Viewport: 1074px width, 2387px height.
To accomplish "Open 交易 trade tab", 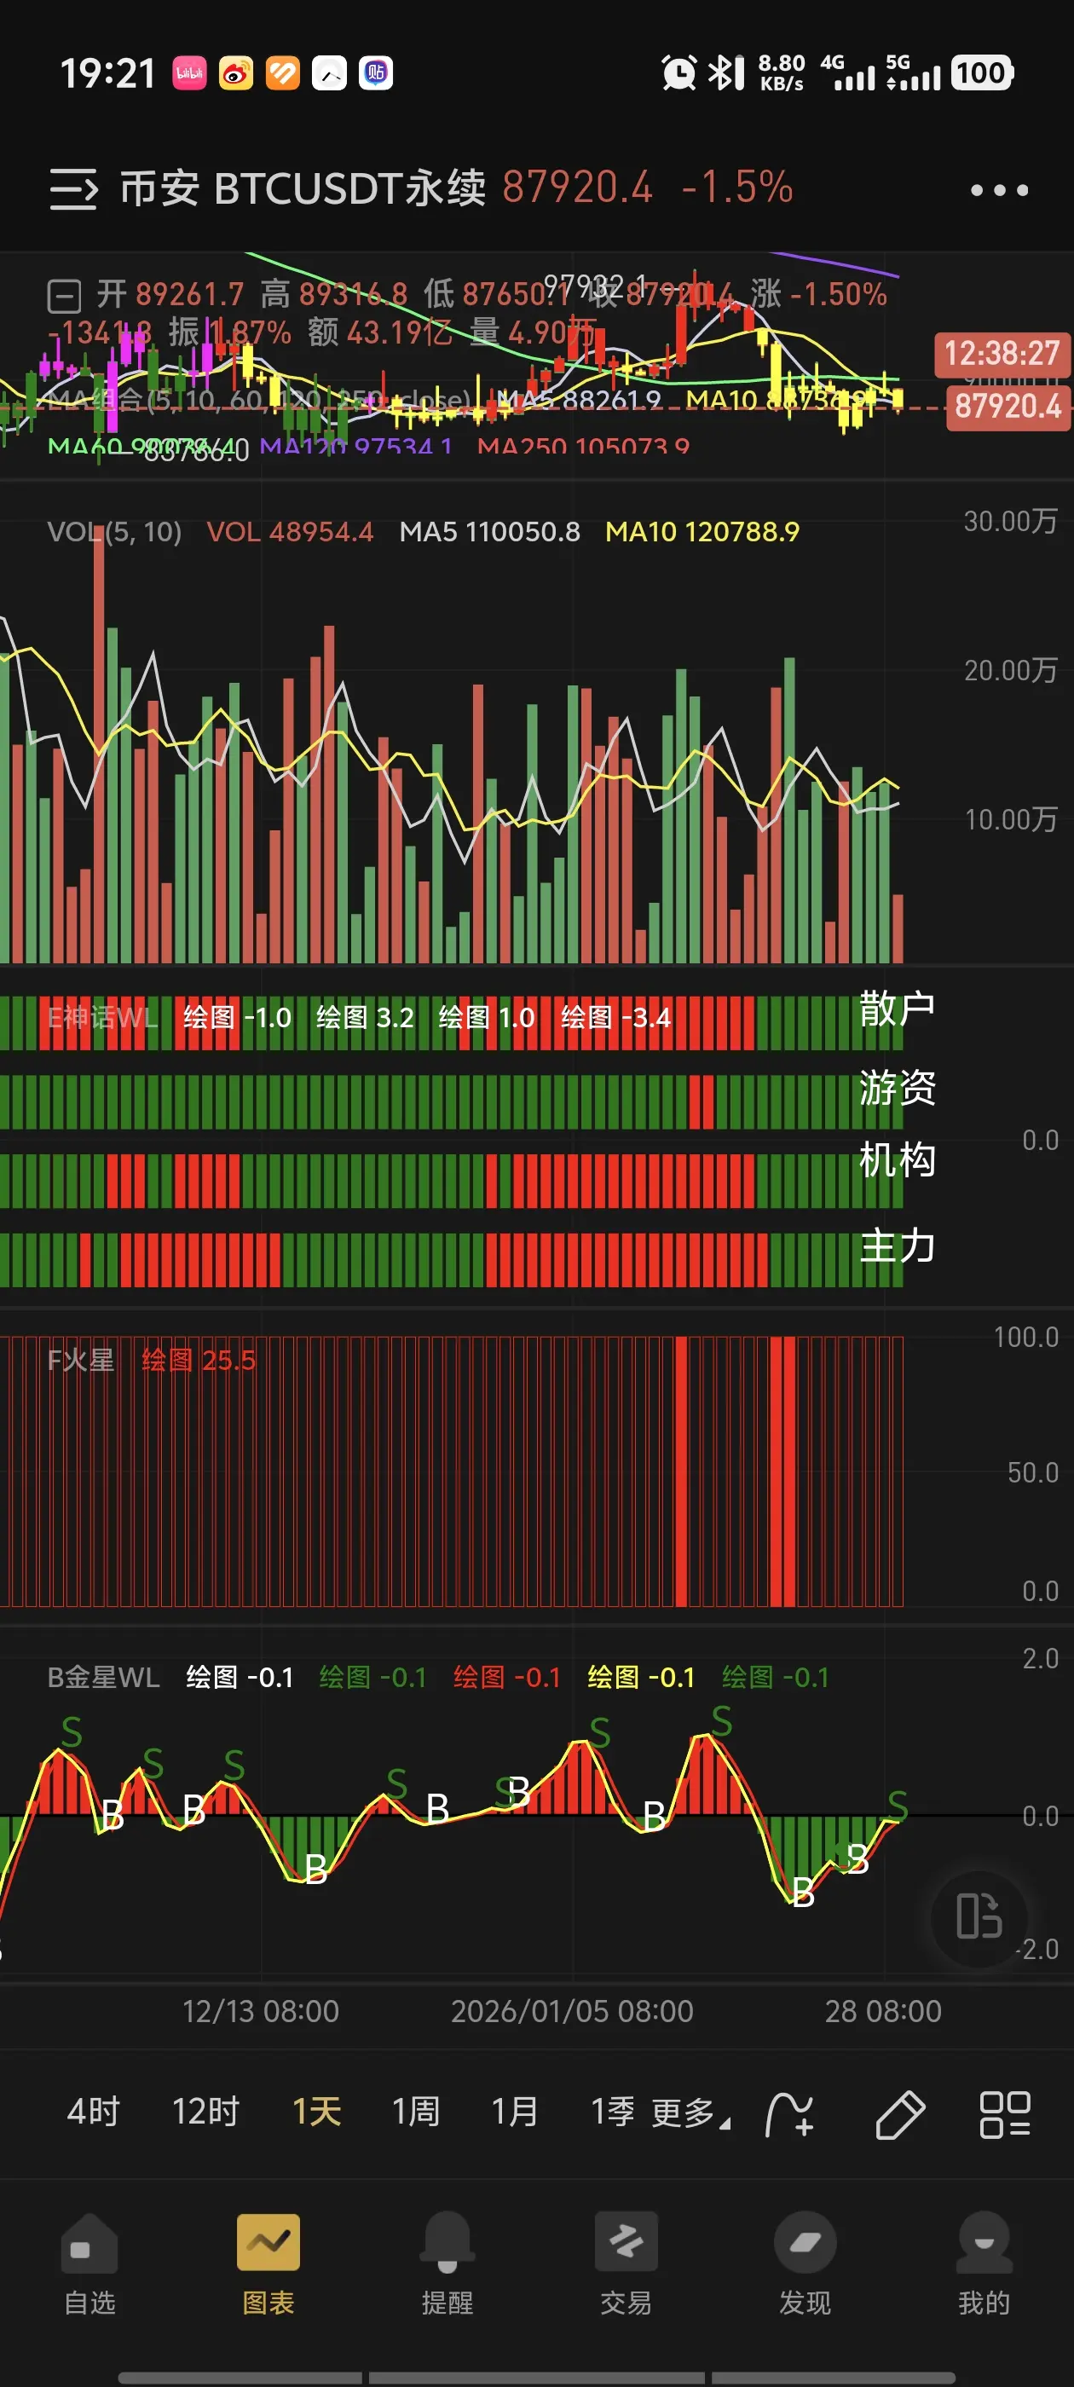I will pos(626,2265).
